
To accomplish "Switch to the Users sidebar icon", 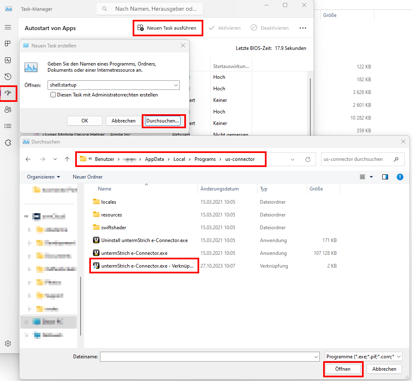I will [8, 110].
